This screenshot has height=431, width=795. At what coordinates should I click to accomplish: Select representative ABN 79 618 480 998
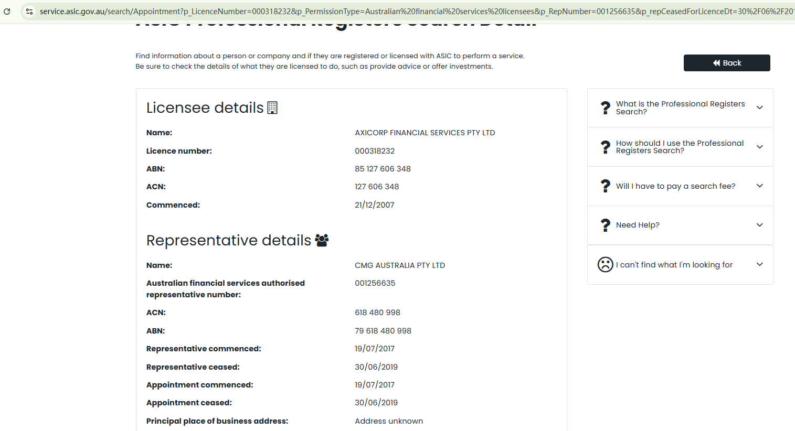383,331
